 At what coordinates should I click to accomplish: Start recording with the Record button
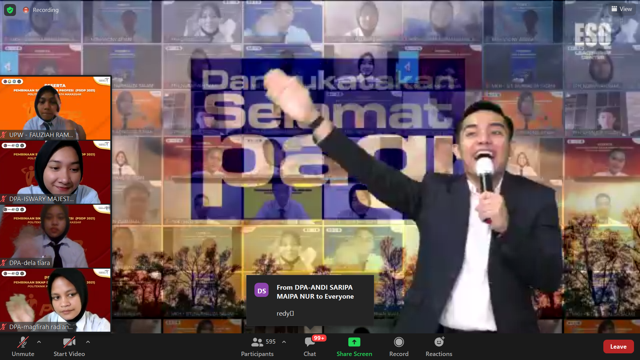[399, 347]
